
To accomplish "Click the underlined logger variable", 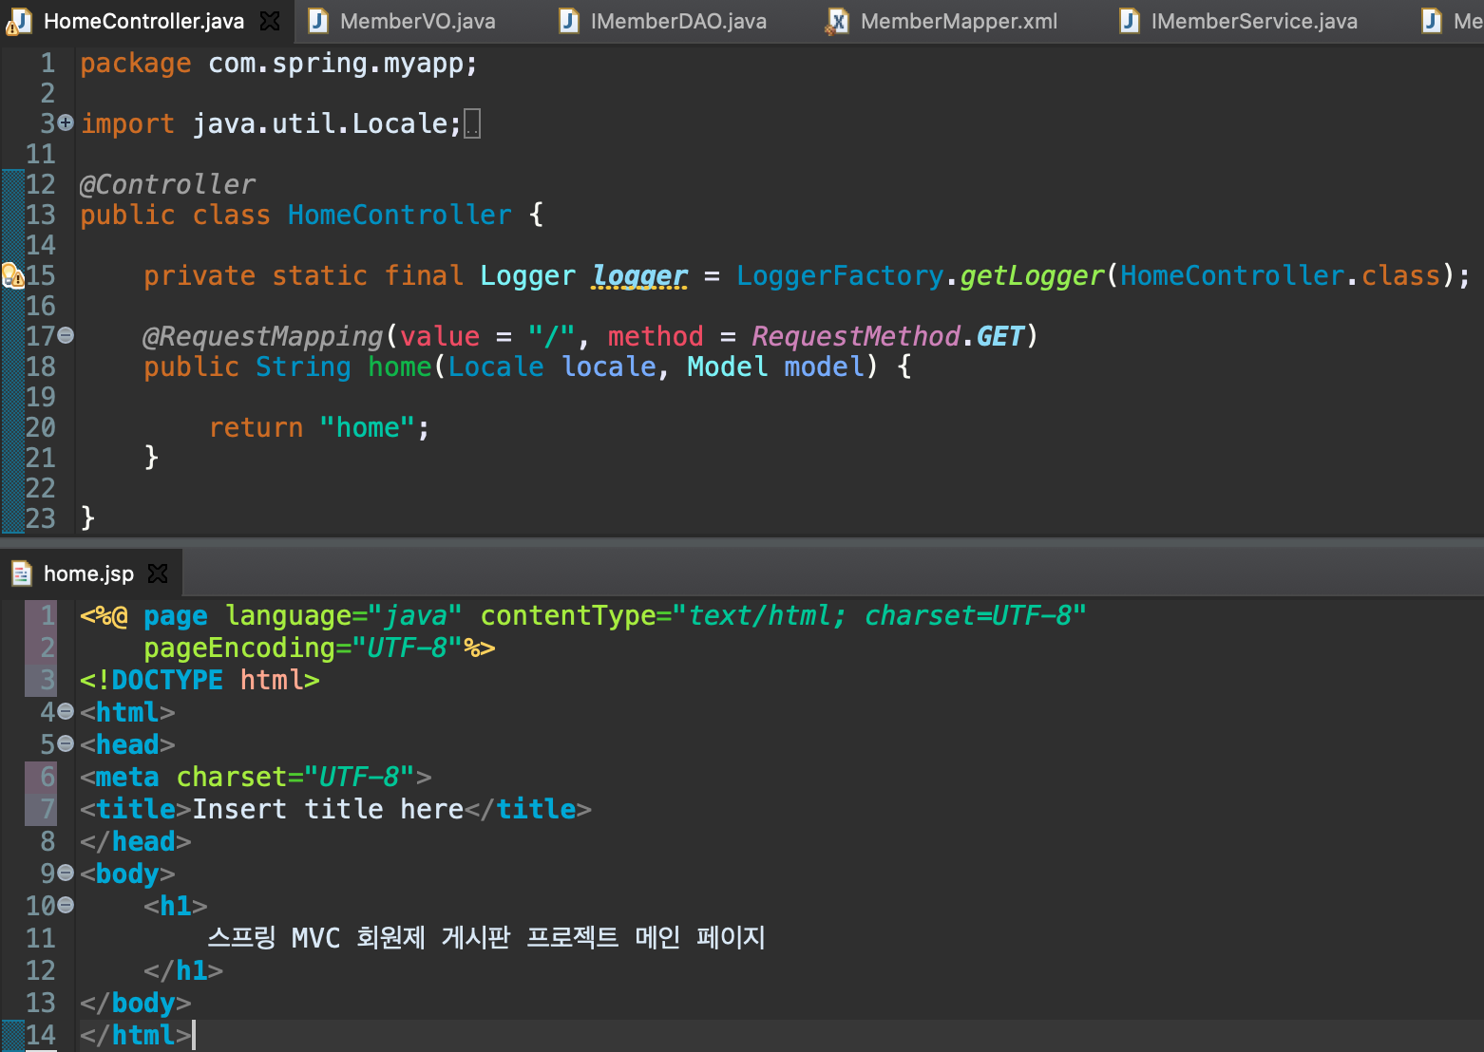I will [x=639, y=276].
